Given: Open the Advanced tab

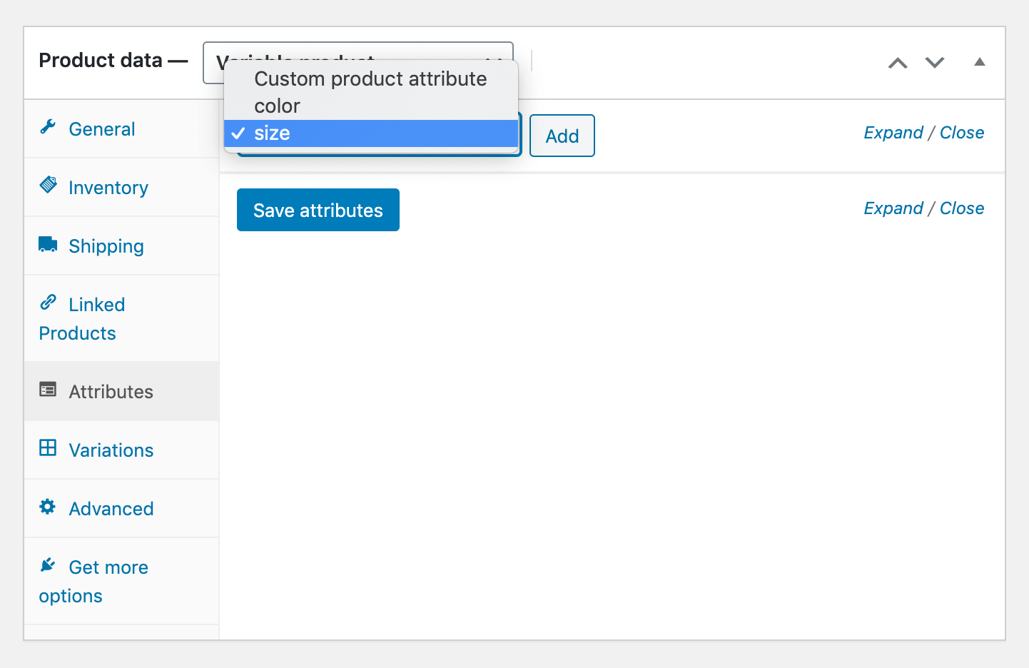Looking at the screenshot, I should point(111,508).
